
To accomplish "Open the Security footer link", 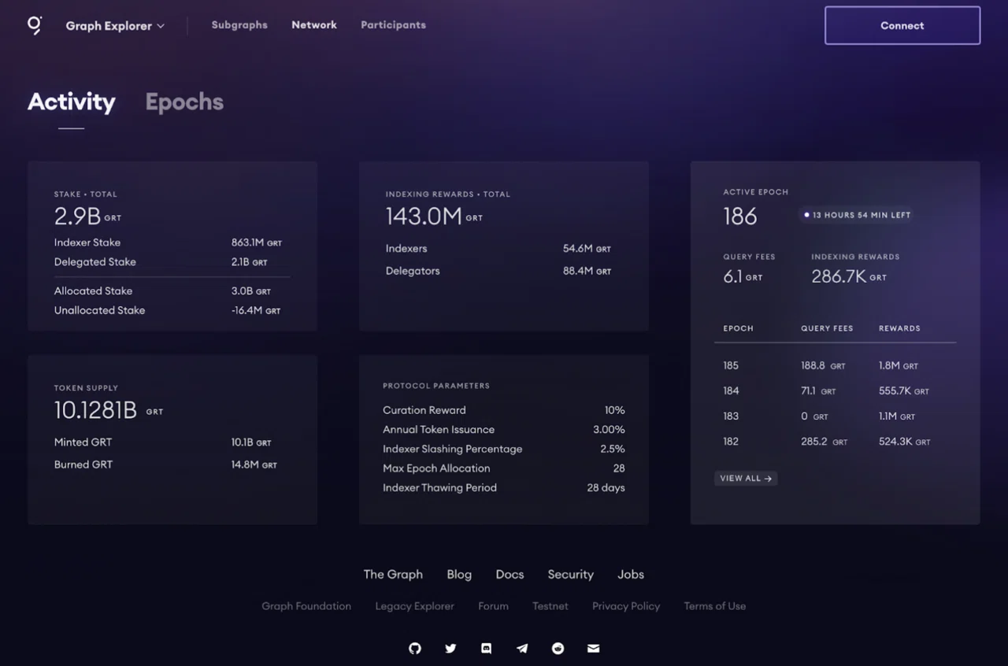I will [x=571, y=575].
